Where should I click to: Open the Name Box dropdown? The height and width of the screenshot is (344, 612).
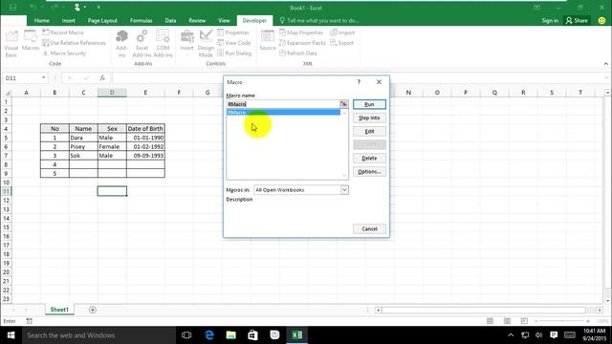click(43, 78)
